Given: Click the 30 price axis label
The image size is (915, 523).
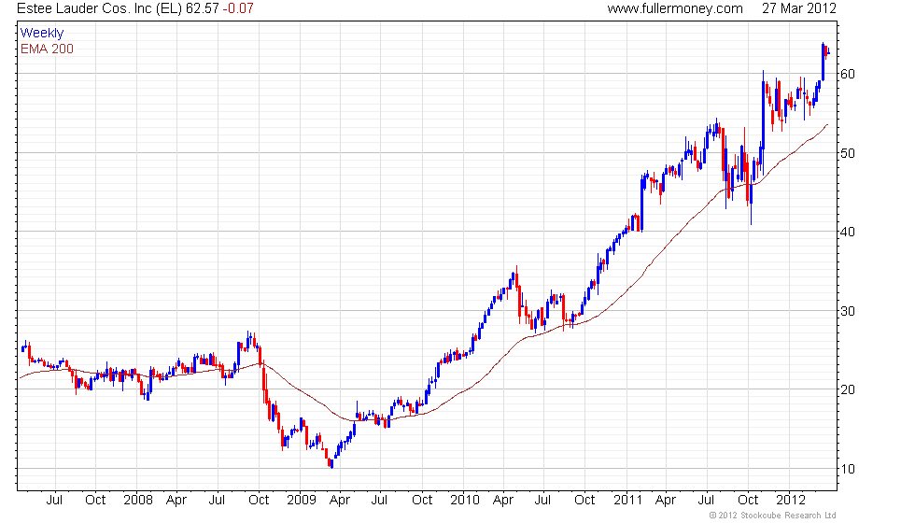Looking at the screenshot, I should 848,311.
